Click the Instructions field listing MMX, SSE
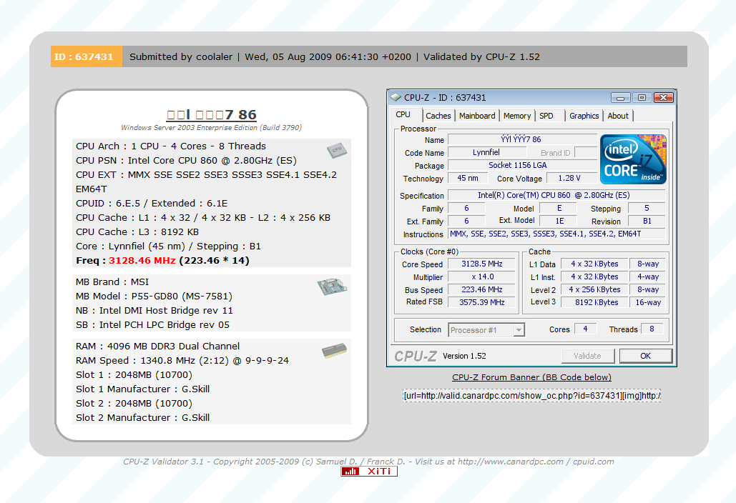The image size is (736, 503). [556, 234]
